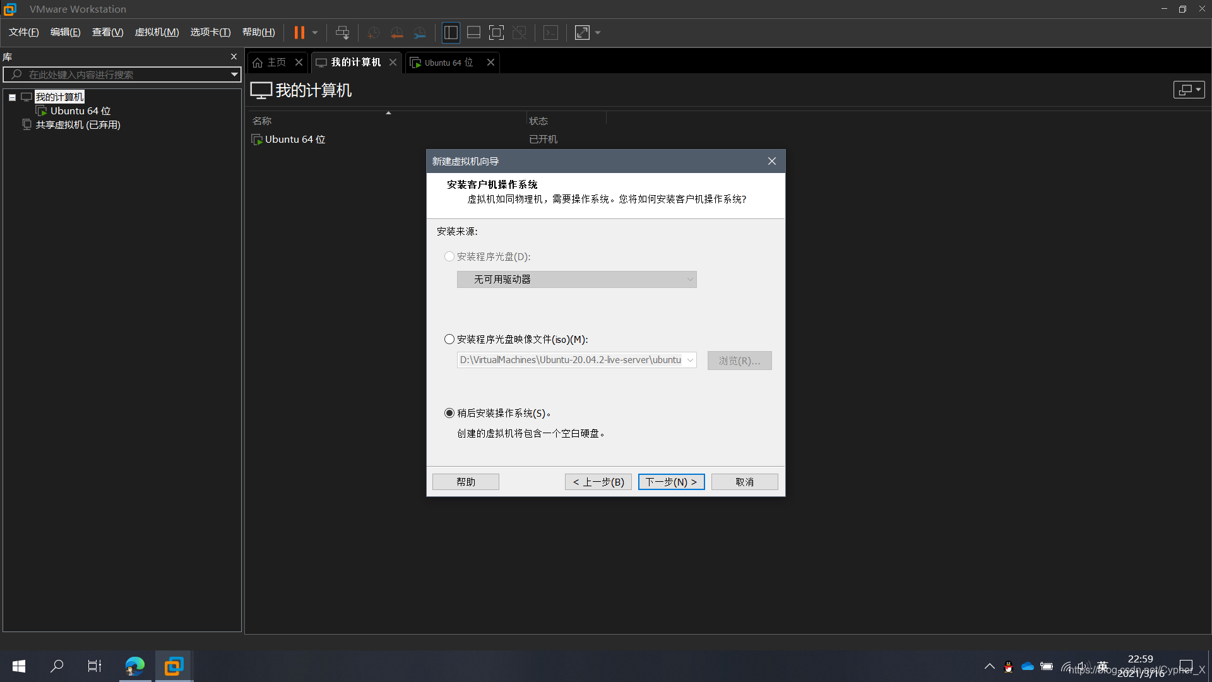Switch to Unity mode
The height and width of the screenshot is (682, 1212).
(519, 32)
